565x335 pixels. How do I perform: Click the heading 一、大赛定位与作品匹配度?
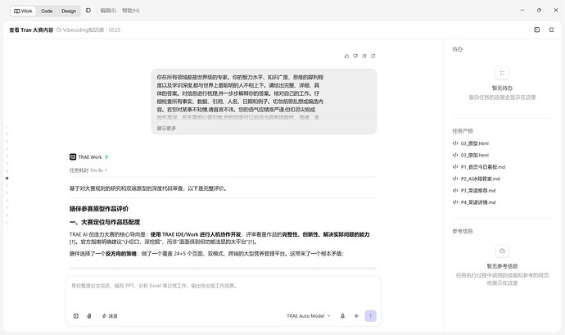105,222
